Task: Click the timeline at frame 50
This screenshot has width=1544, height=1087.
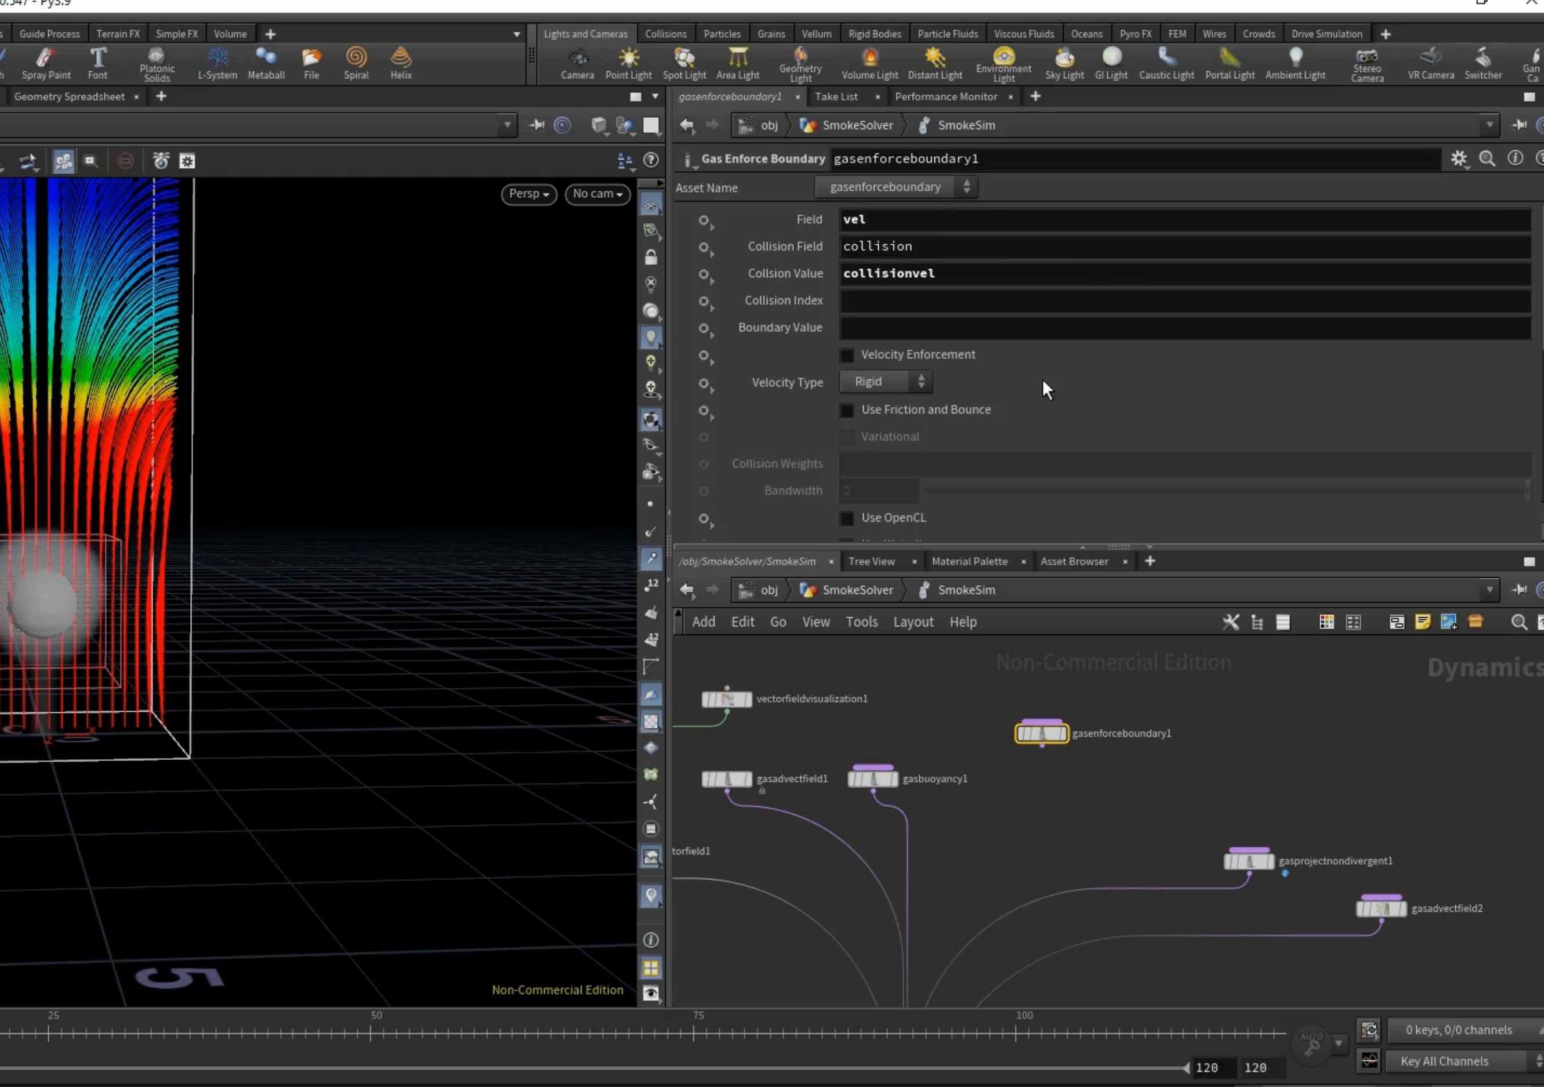Action: click(370, 1033)
